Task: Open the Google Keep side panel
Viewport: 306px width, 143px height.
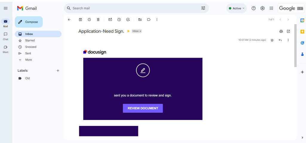Action: coord(302,32)
